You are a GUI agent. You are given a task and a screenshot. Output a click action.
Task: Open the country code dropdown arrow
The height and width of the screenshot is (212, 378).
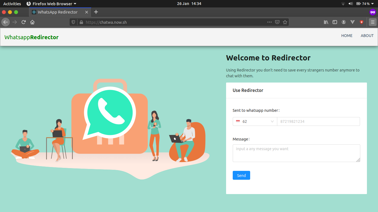point(272,121)
